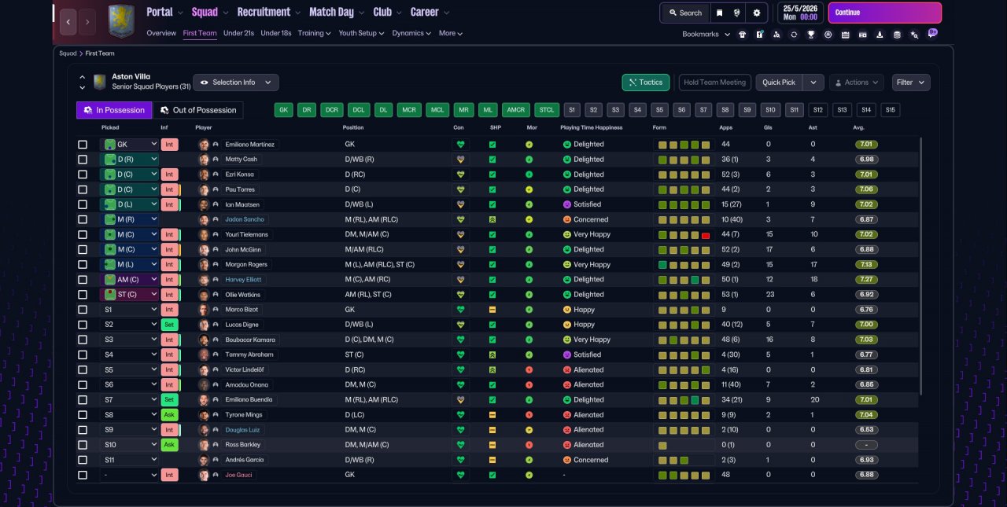Viewport: 1007px width, 507px height.
Task: Click Marco Bizot's sharpness icon
Action: coord(492,310)
